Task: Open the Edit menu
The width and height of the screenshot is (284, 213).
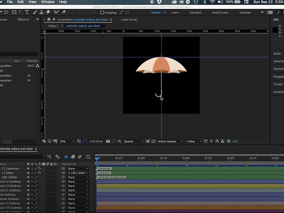Action: 21,2
